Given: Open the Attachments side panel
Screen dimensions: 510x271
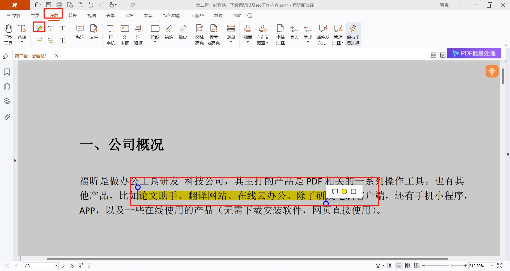Looking at the screenshot, I should 7,117.
